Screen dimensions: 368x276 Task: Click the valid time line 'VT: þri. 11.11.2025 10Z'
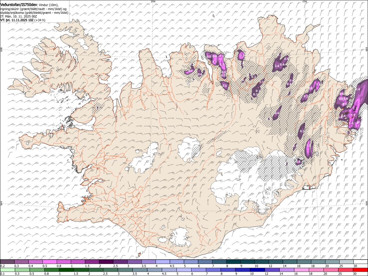pyautogui.click(x=17, y=20)
